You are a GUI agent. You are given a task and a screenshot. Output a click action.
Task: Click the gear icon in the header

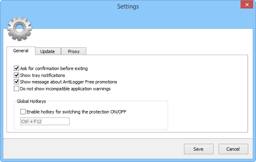point(20,28)
